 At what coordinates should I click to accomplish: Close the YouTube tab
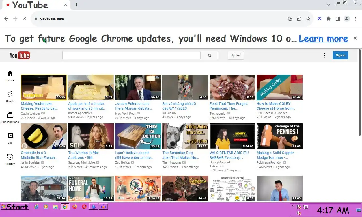(66, 5)
